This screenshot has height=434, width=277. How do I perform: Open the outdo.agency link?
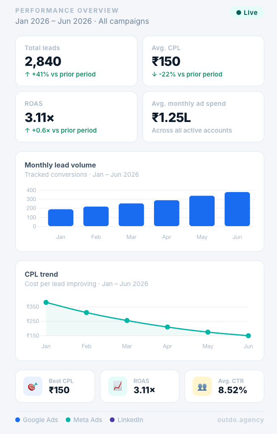click(241, 420)
